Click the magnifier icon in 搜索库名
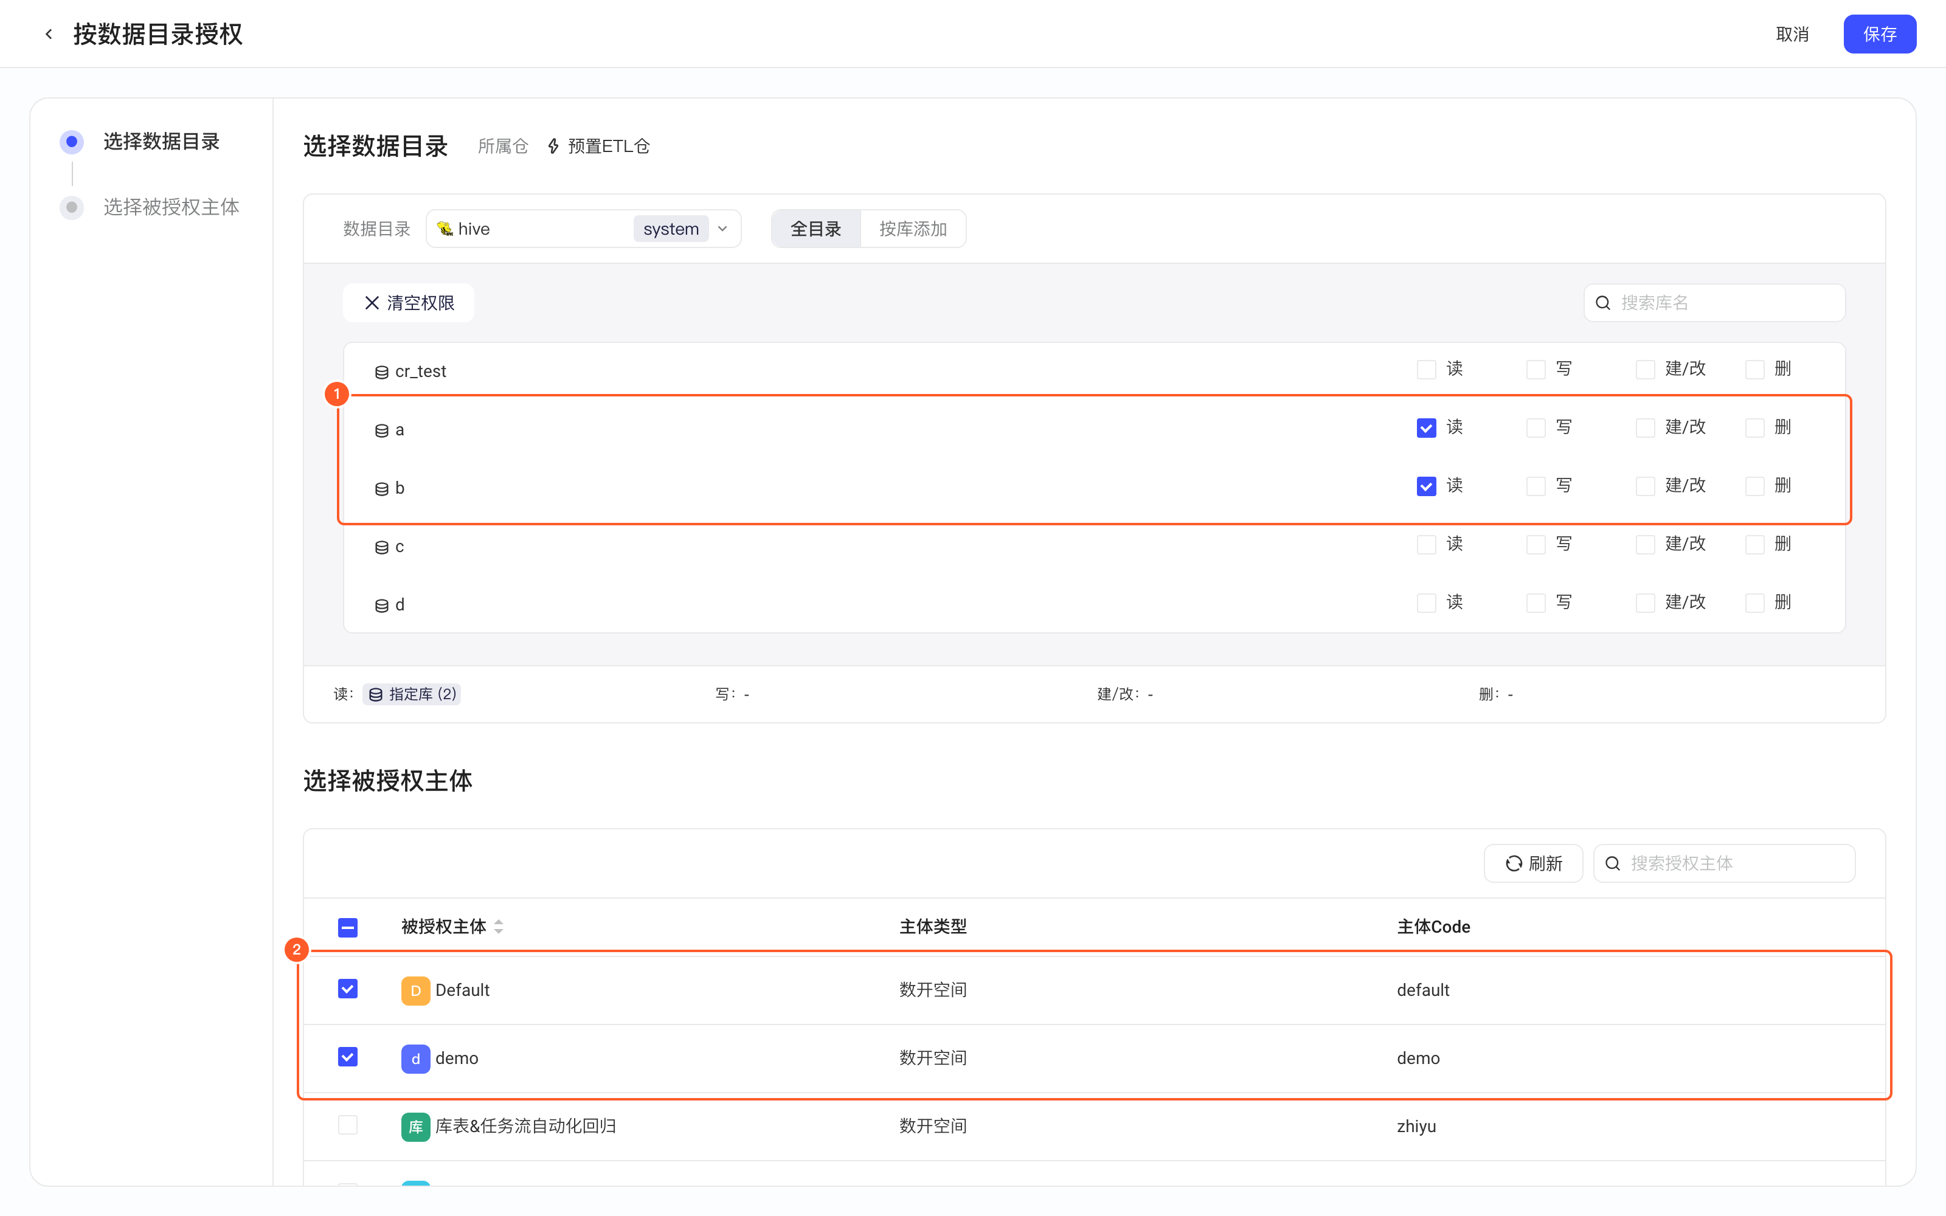 tap(1602, 303)
